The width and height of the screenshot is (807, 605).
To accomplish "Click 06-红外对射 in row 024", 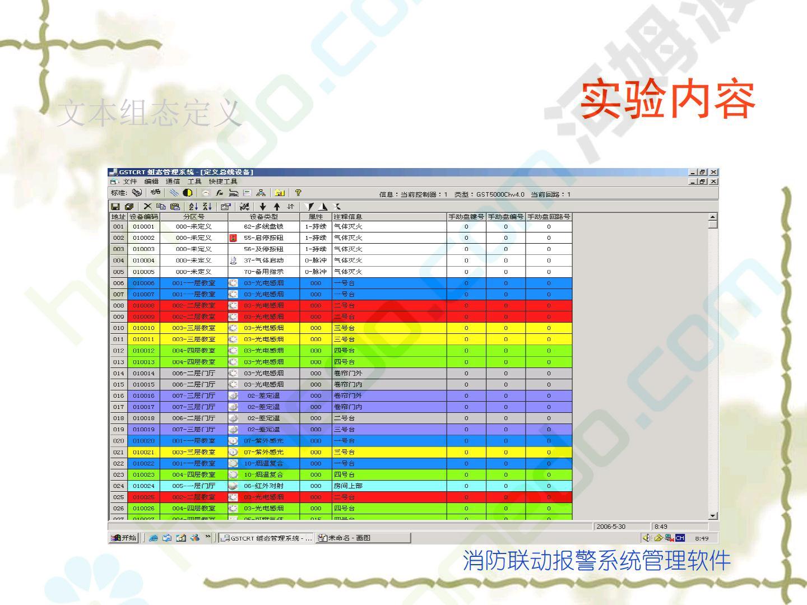I will (x=263, y=486).
